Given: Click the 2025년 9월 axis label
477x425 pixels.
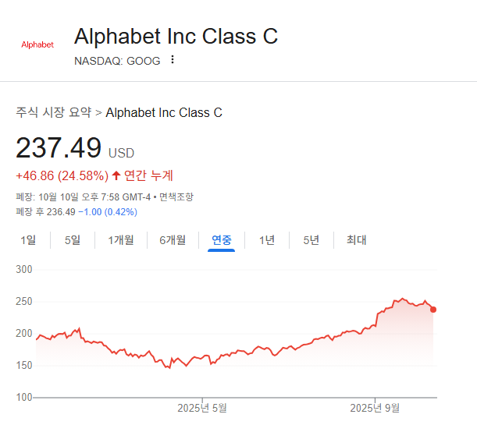Looking at the screenshot, I should pyautogui.click(x=374, y=408).
